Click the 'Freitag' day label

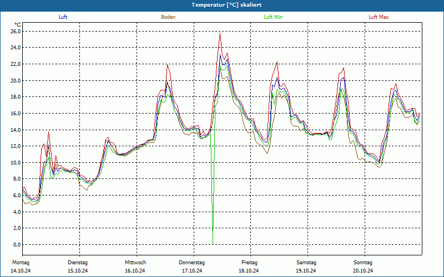coord(249,263)
